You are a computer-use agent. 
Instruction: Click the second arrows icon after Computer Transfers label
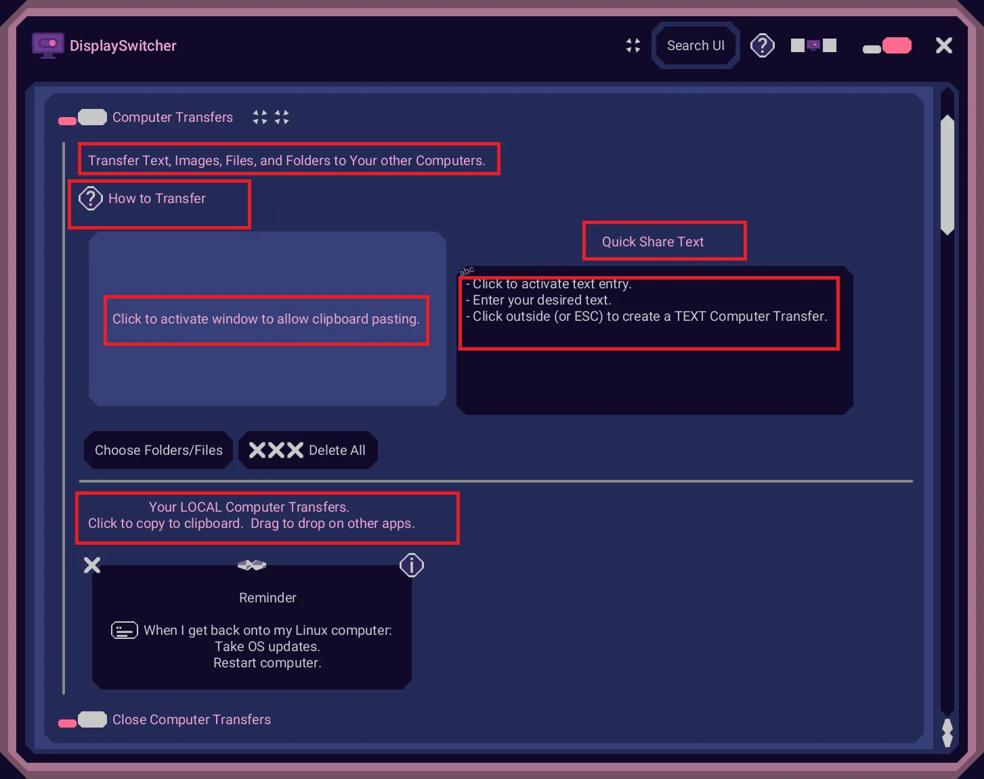[282, 117]
